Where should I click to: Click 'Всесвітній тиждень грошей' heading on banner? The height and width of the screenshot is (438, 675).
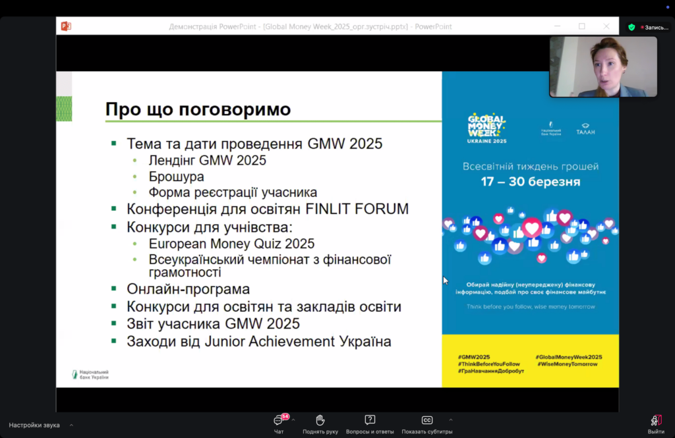531,167
